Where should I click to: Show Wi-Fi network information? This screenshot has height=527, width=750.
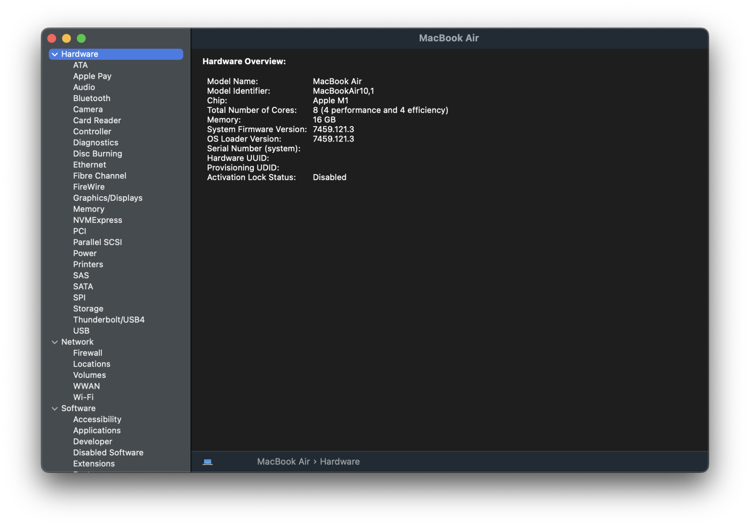(83, 397)
